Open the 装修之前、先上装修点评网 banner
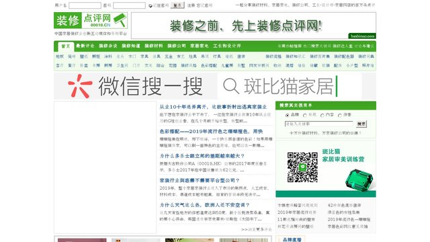Screen dimensions: 430x242 click(x=253, y=26)
